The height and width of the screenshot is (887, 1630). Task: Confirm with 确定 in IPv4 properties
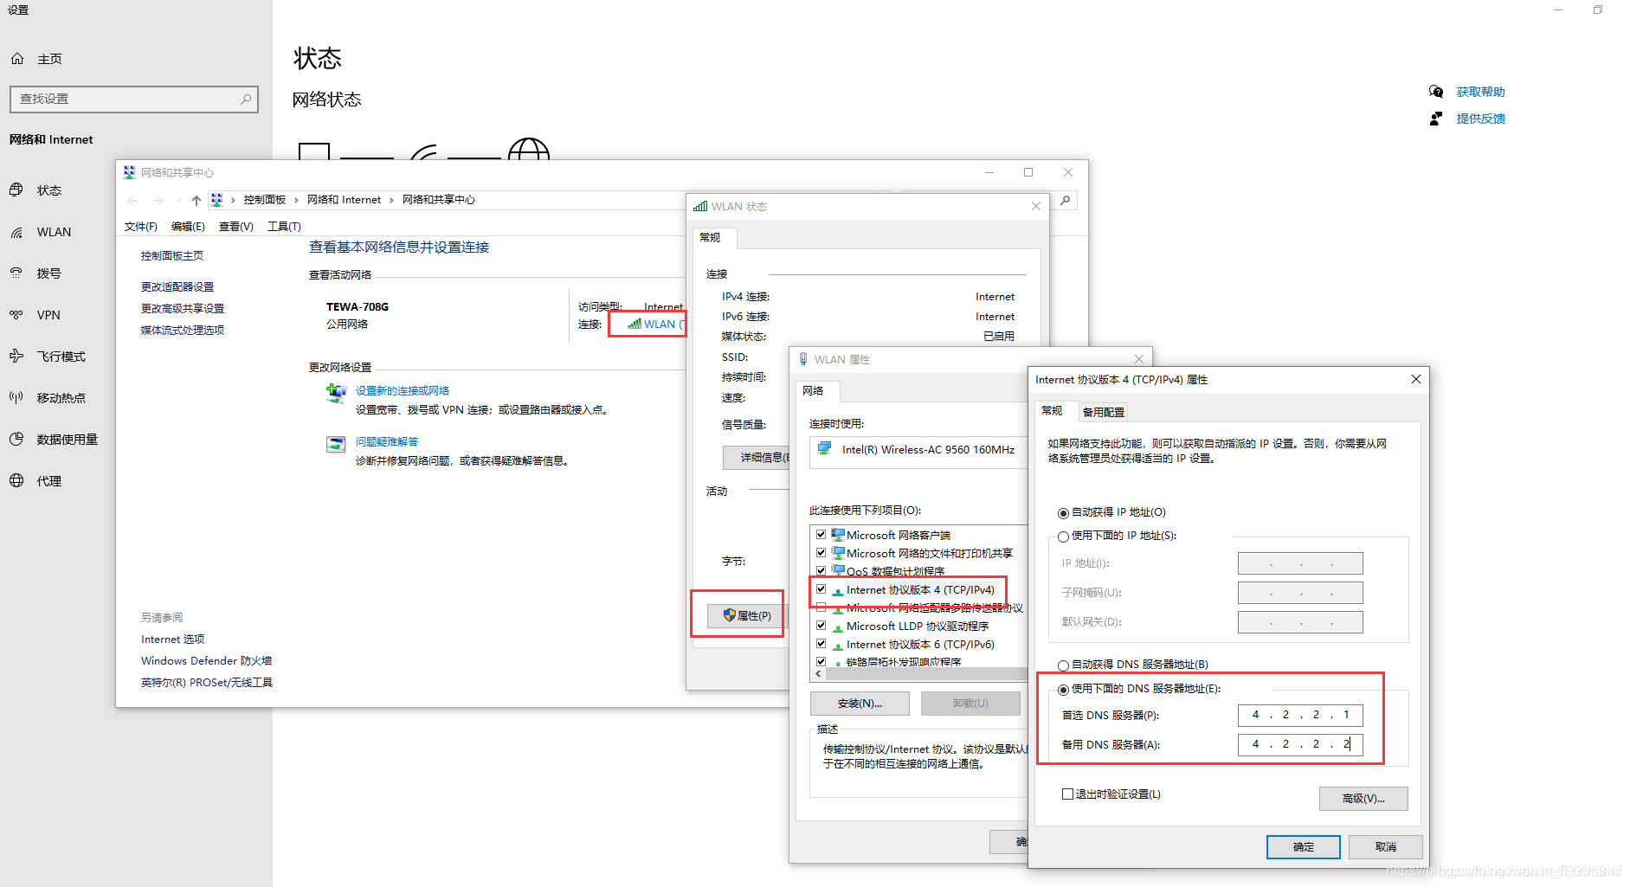[x=1303, y=847]
